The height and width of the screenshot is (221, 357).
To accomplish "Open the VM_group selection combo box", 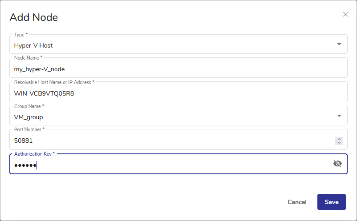I will click(x=169, y=117).
